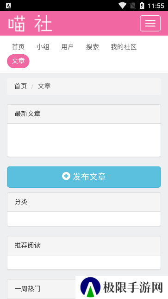The image size is (168, 299).
Task: Tap the 分类 panel header
Action: (x=84, y=202)
